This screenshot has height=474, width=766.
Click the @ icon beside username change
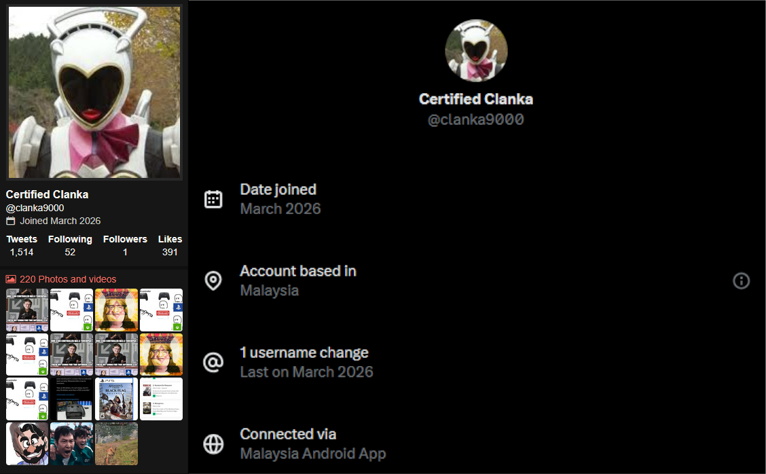(x=213, y=362)
